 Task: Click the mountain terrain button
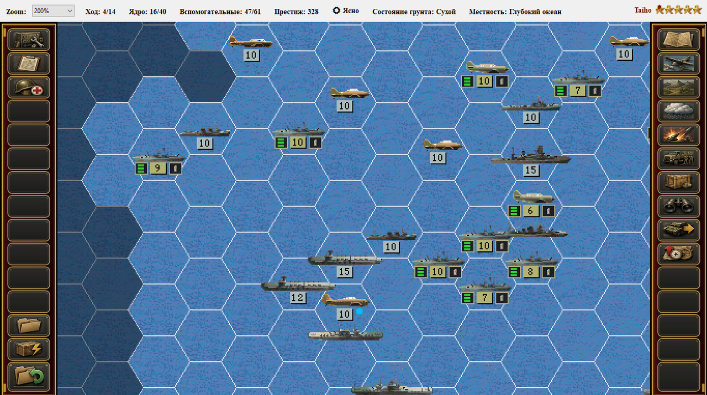coord(678,87)
